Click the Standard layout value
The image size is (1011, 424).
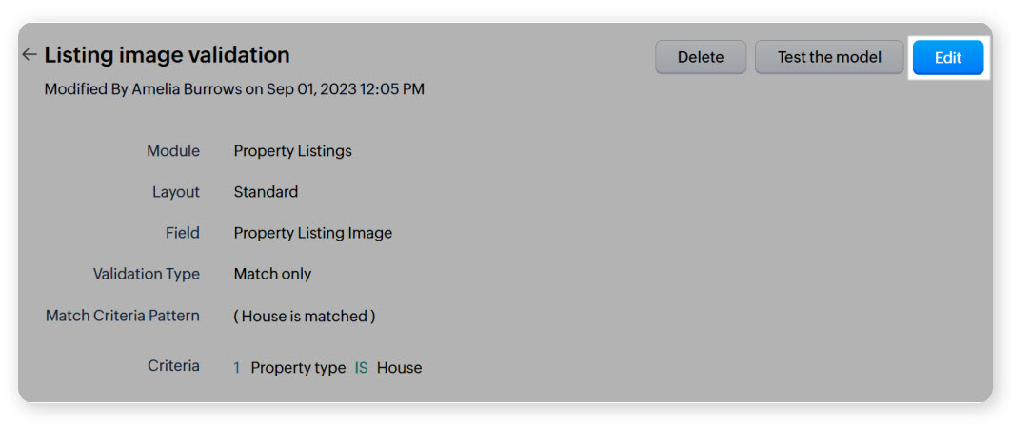point(266,192)
